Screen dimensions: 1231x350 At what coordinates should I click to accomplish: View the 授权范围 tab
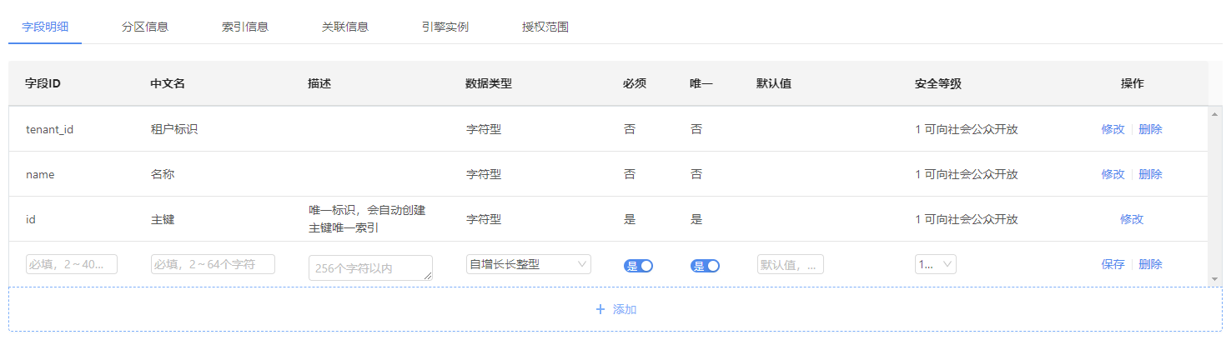[545, 27]
